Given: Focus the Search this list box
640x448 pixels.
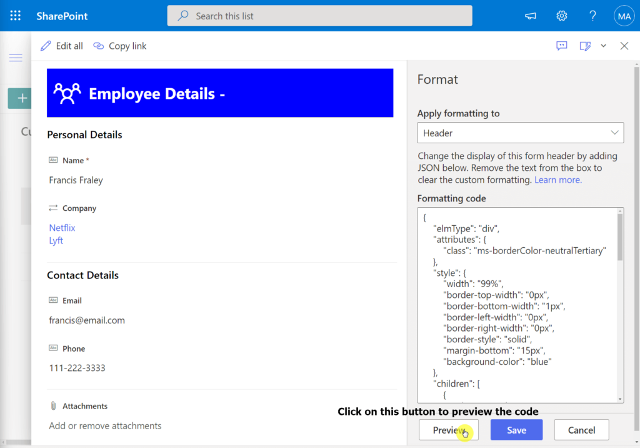Looking at the screenshot, I should 319,16.
